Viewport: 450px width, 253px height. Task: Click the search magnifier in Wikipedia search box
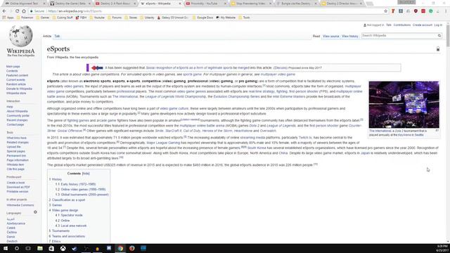439,36
